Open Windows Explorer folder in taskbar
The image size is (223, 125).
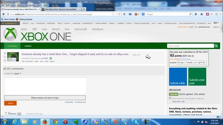pyautogui.click(x=24, y=122)
